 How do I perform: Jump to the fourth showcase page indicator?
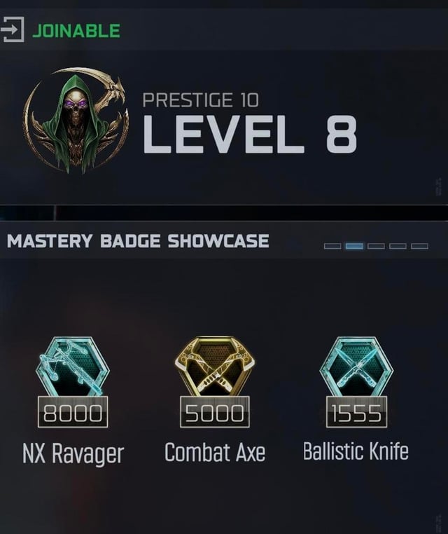tap(398, 246)
